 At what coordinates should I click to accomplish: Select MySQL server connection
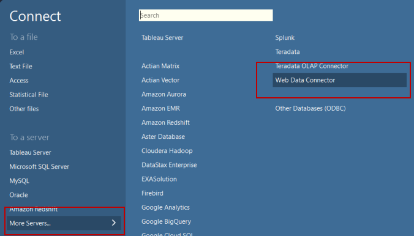(19, 181)
